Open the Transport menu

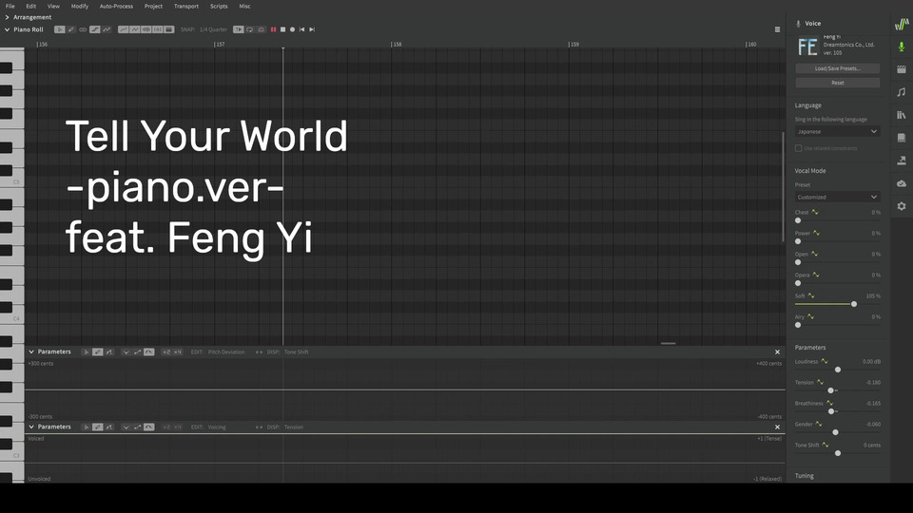pos(186,7)
